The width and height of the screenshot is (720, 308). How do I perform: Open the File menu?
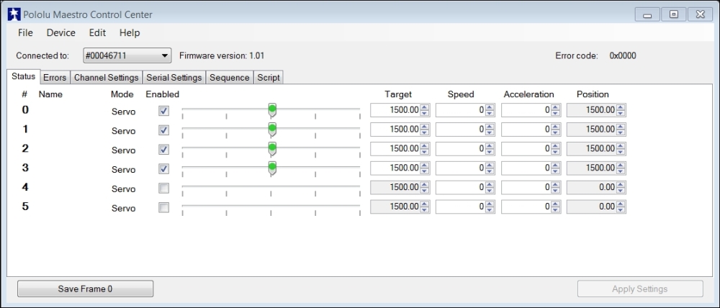coord(25,32)
